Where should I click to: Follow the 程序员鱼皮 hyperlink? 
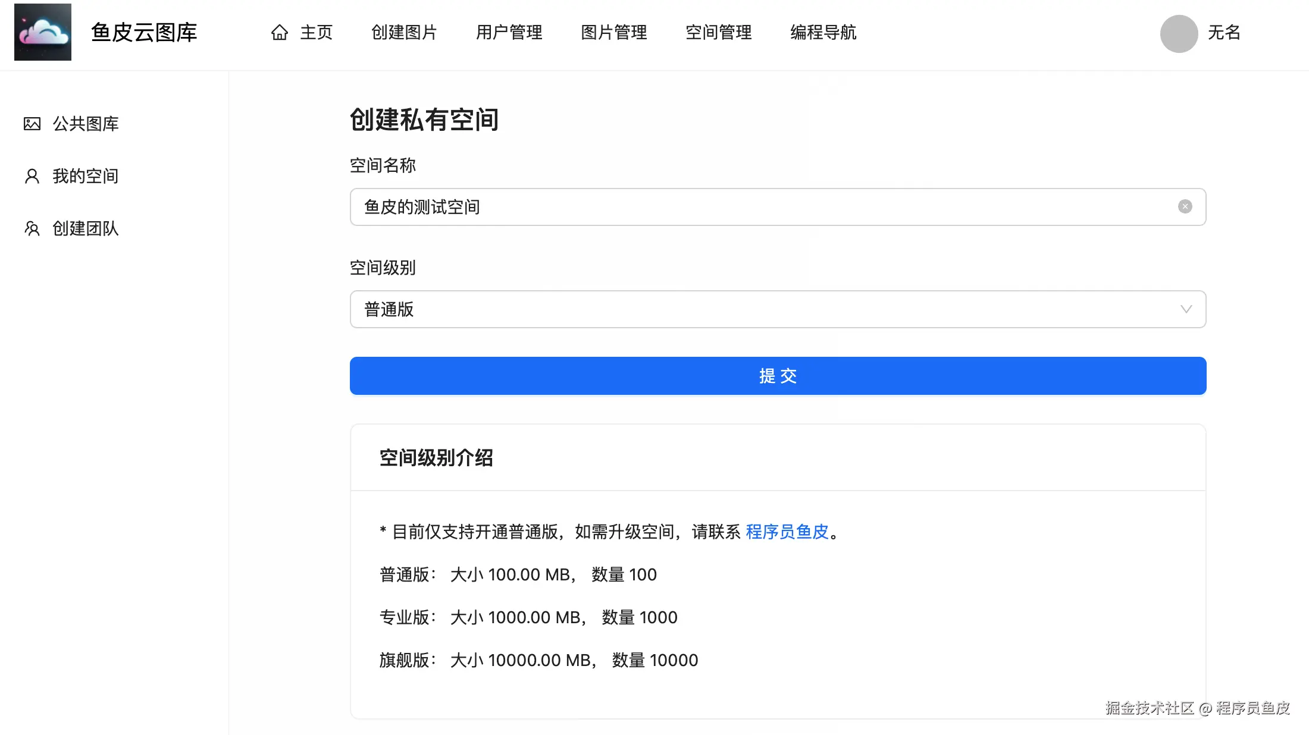pos(787,532)
